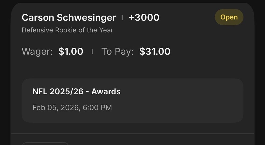Click the yellow Open status badge
Image resolution: width=265 pixels, height=145 pixels.
click(229, 17)
